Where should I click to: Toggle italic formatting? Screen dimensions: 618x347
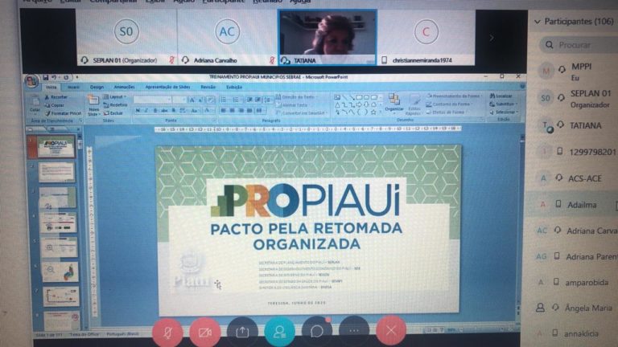[x=146, y=111]
